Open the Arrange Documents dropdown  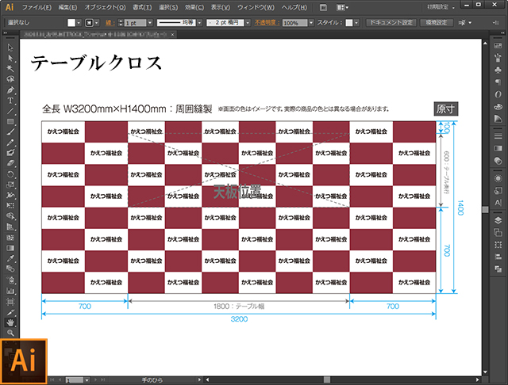coord(342,7)
